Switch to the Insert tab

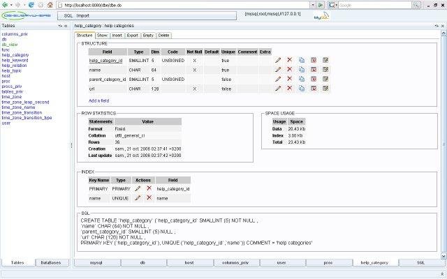click(x=117, y=35)
